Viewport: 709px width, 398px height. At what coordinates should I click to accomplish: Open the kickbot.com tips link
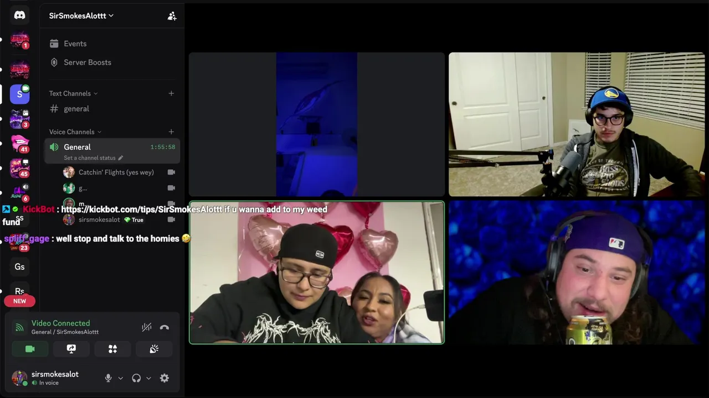(x=141, y=210)
